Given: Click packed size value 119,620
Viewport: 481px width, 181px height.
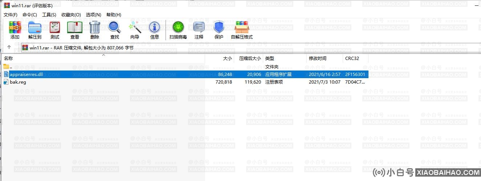Looking at the screenshot, I should [x=253, y=82].
